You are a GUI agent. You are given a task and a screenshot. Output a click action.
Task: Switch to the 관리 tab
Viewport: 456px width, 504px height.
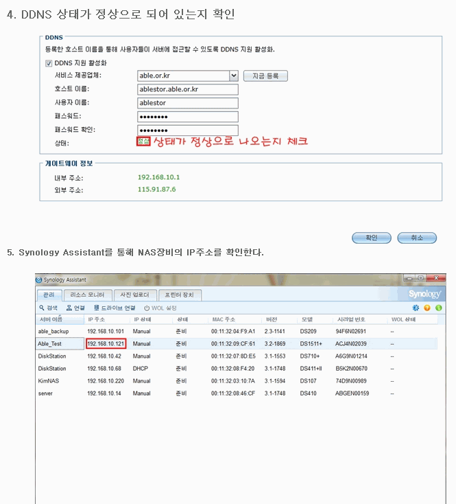coord(49,295)
